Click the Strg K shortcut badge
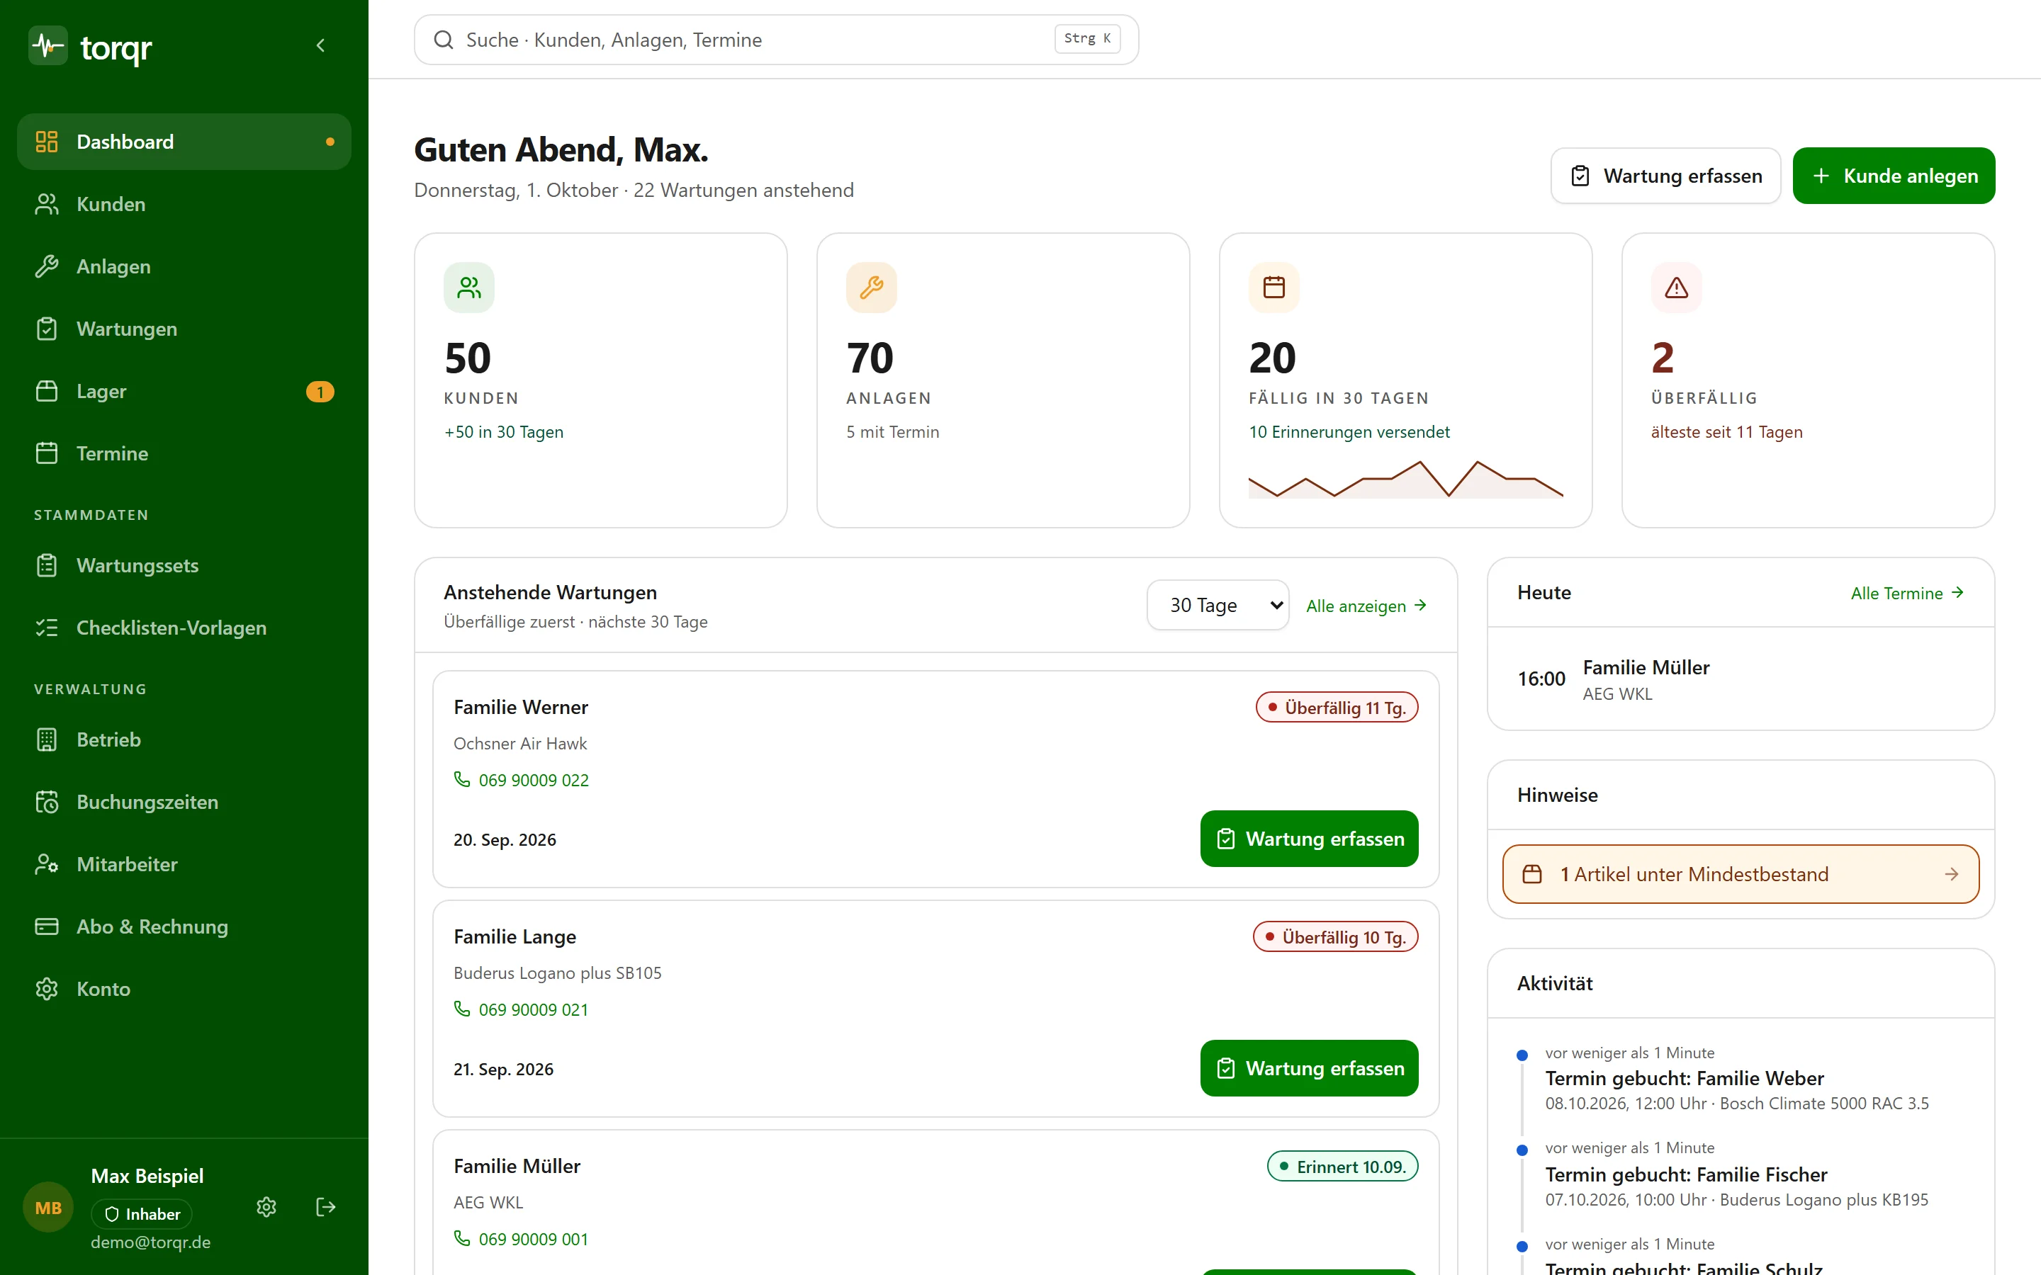 pos(1087,38)
